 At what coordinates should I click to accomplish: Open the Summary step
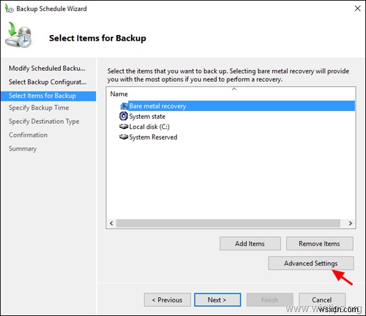click(x=23, y=149)
